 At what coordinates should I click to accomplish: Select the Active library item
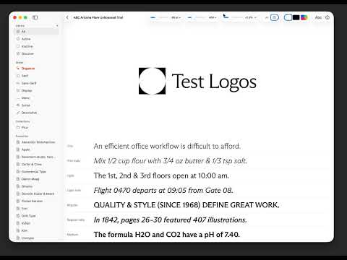36,39
